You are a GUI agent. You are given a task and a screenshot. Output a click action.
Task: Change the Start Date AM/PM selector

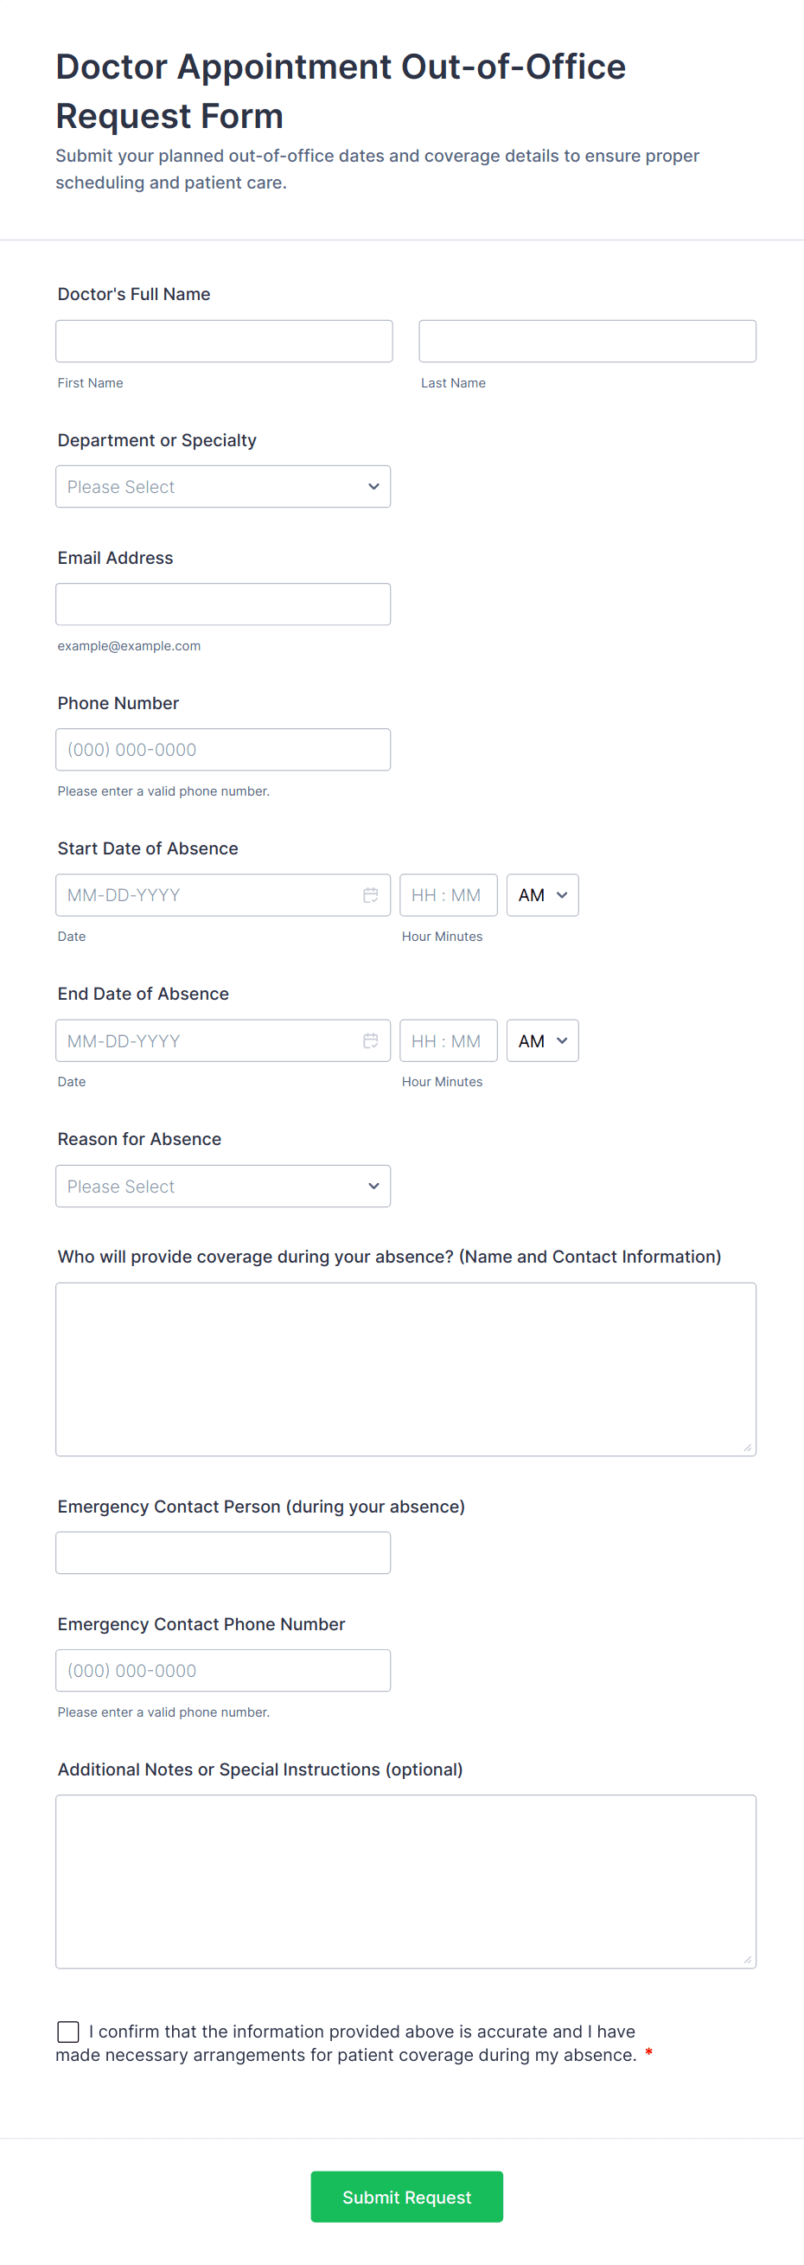click(542, 895)
